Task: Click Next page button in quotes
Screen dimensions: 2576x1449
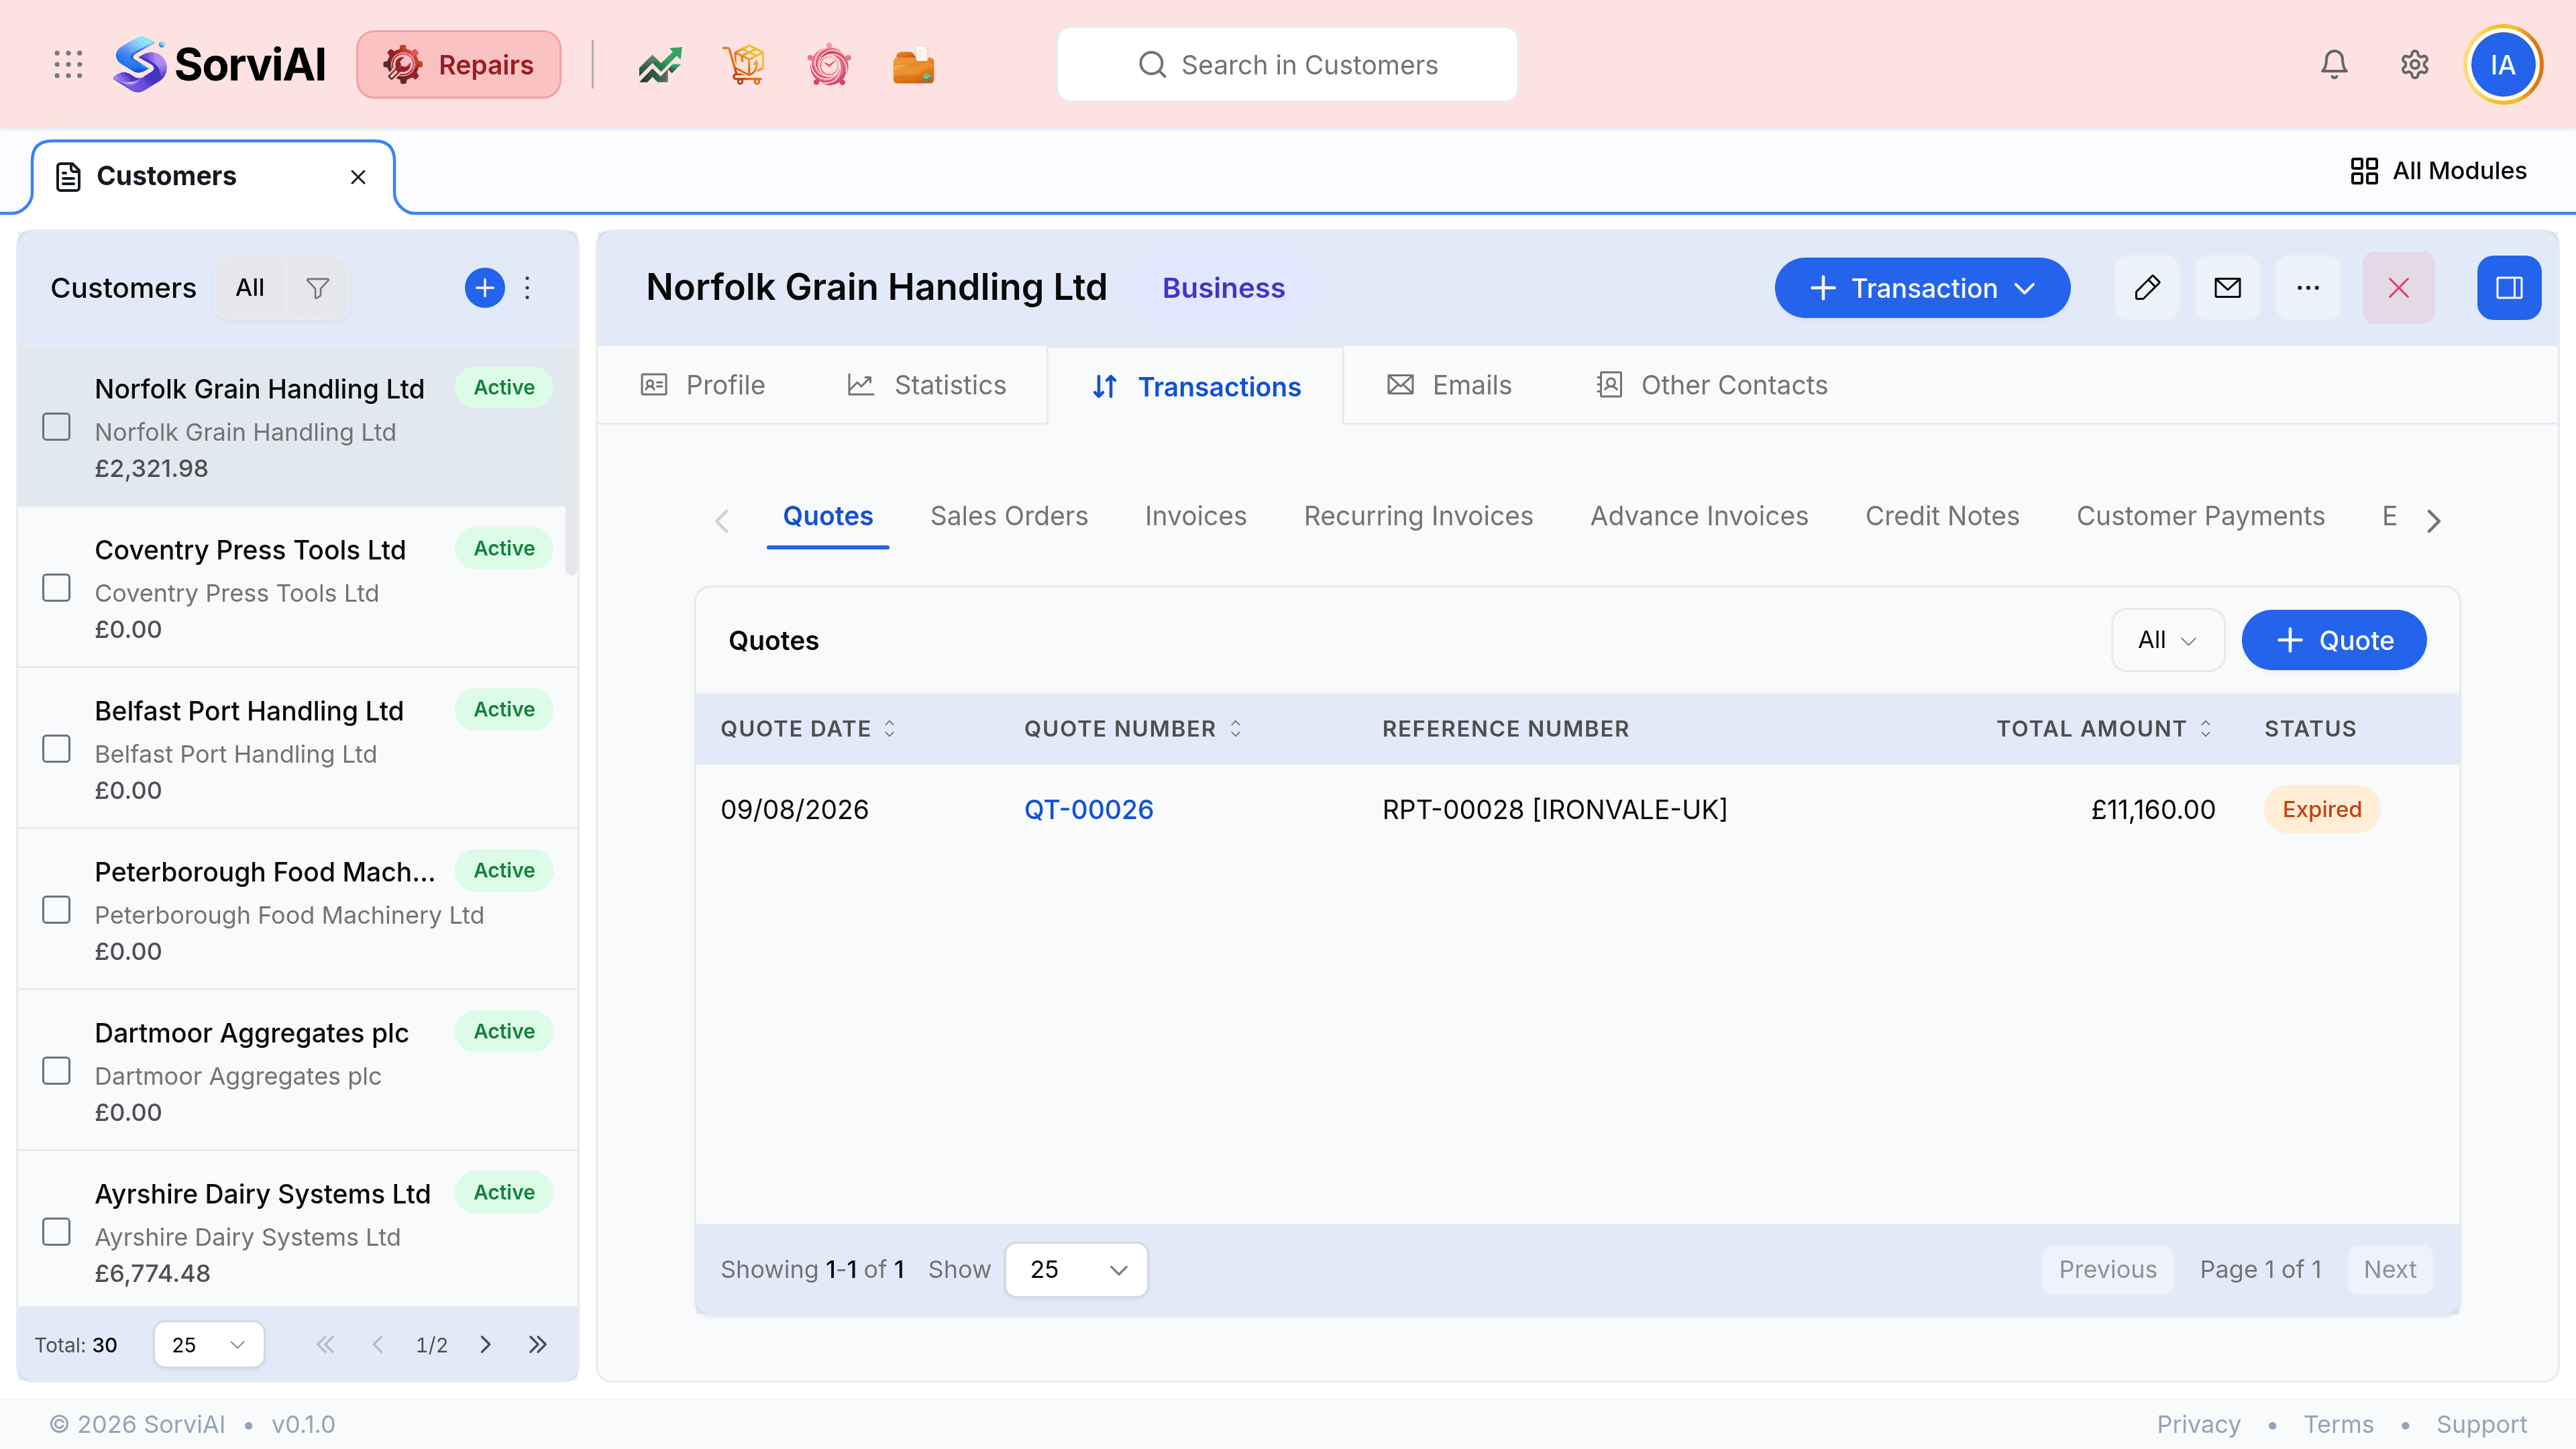Action: (x=2390, y=1270)
